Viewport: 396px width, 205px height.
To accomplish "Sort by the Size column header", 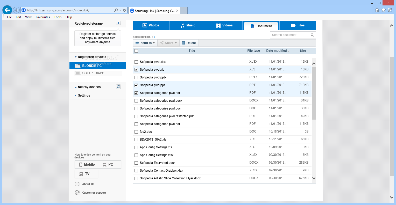I will tap(303, 51).
